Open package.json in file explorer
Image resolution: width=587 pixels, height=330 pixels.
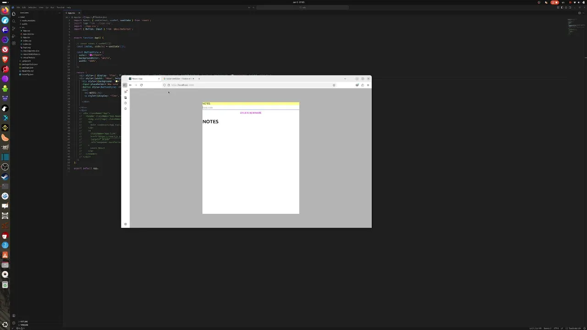[x=28, y=68]
